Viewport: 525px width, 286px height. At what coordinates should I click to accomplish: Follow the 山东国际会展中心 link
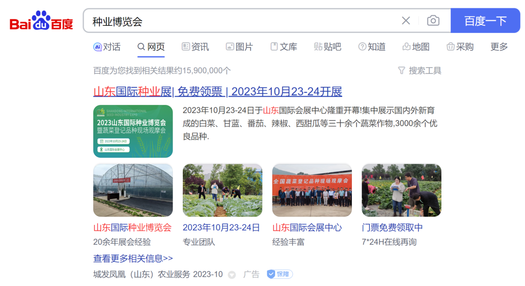click(x=307, y=227)
